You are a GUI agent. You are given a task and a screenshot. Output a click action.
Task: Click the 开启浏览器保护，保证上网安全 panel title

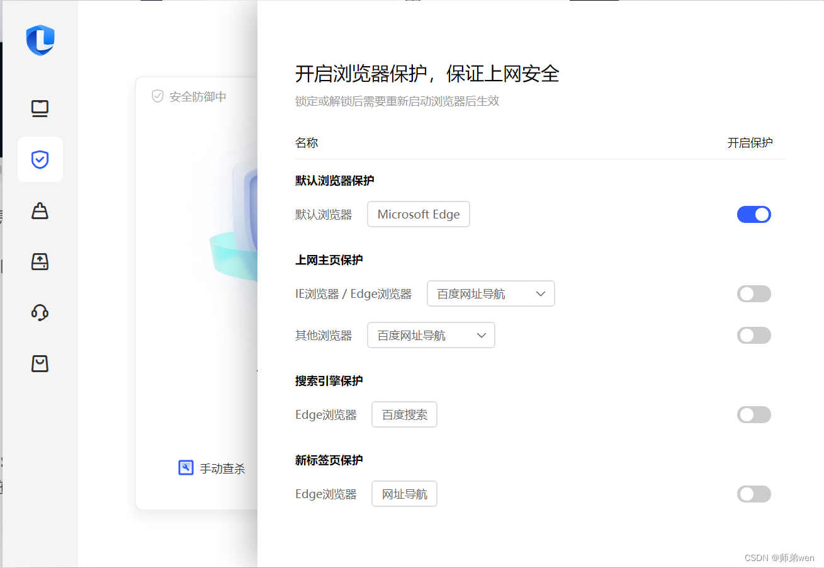tap(427, 74)
